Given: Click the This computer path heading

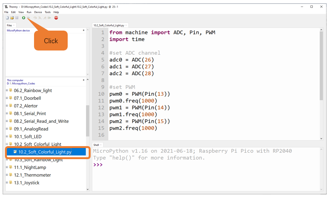Looking at the screenshot, I should click(x=21, y=82).
